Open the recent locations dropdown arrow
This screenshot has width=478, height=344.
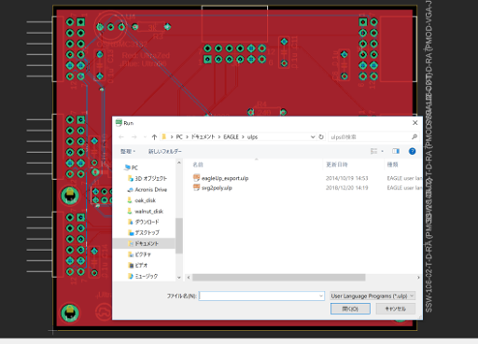[x=145, y=137]
